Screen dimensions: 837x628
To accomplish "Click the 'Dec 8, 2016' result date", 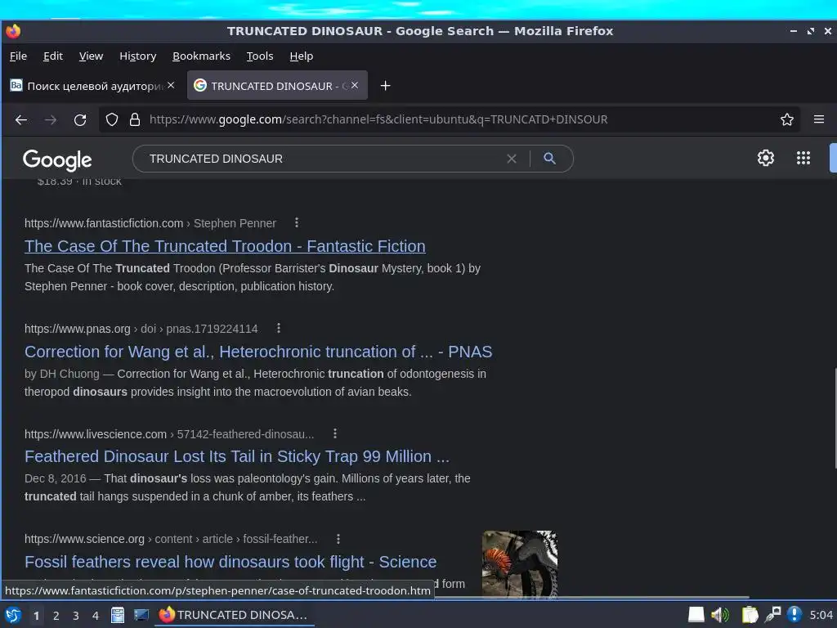I will point(55,478).
